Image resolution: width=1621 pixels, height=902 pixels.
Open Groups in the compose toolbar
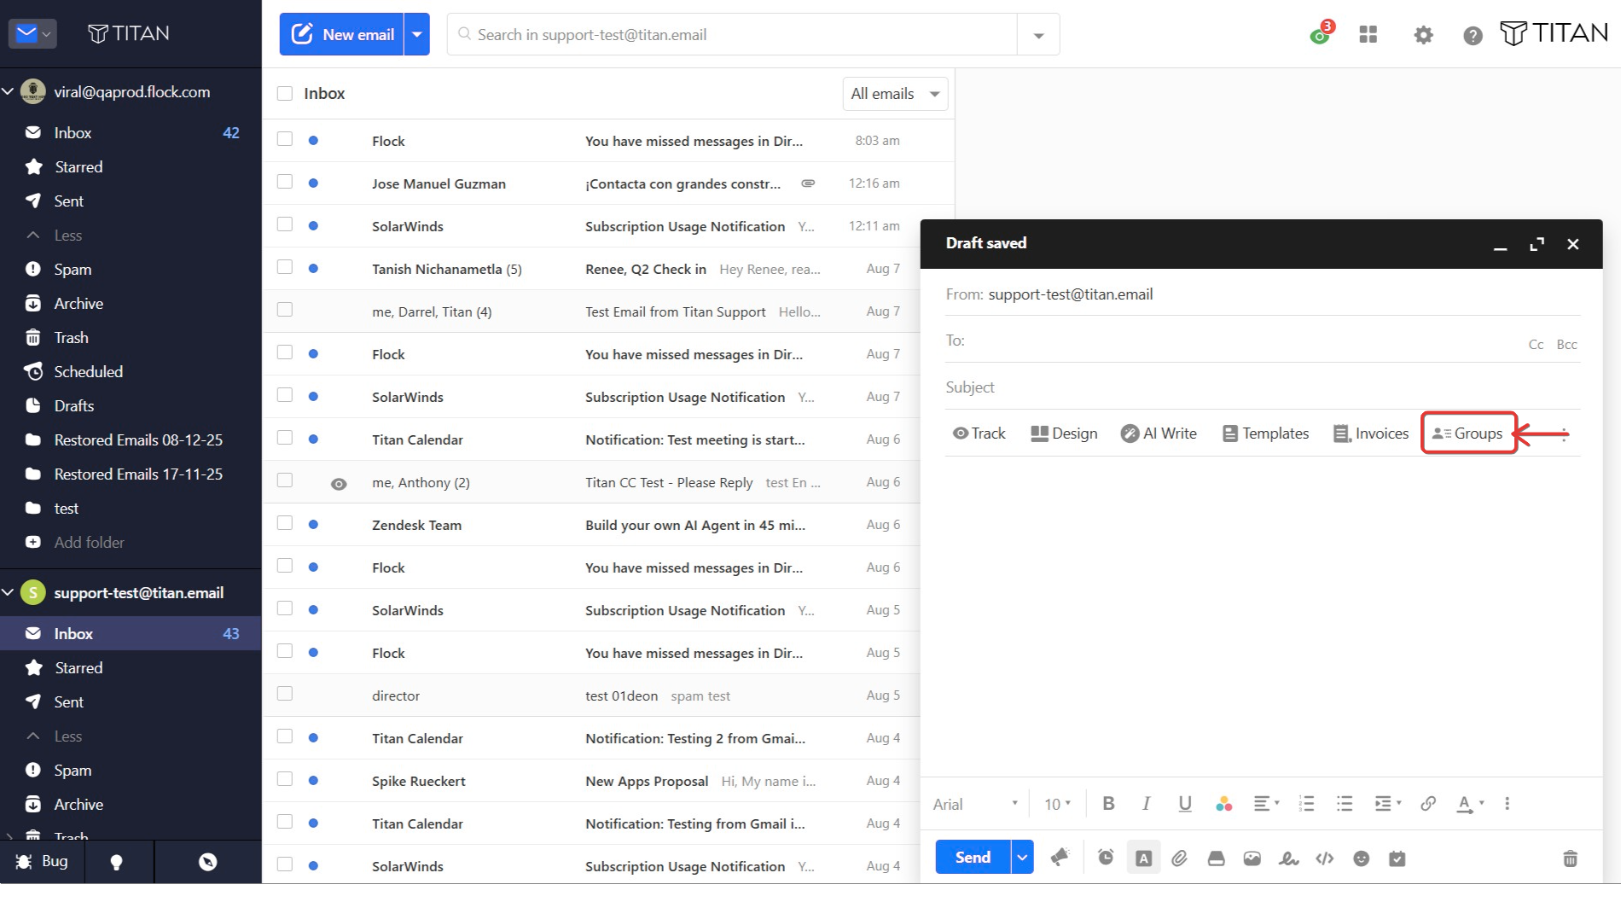pyautogui.click(x=1467, y=434)
